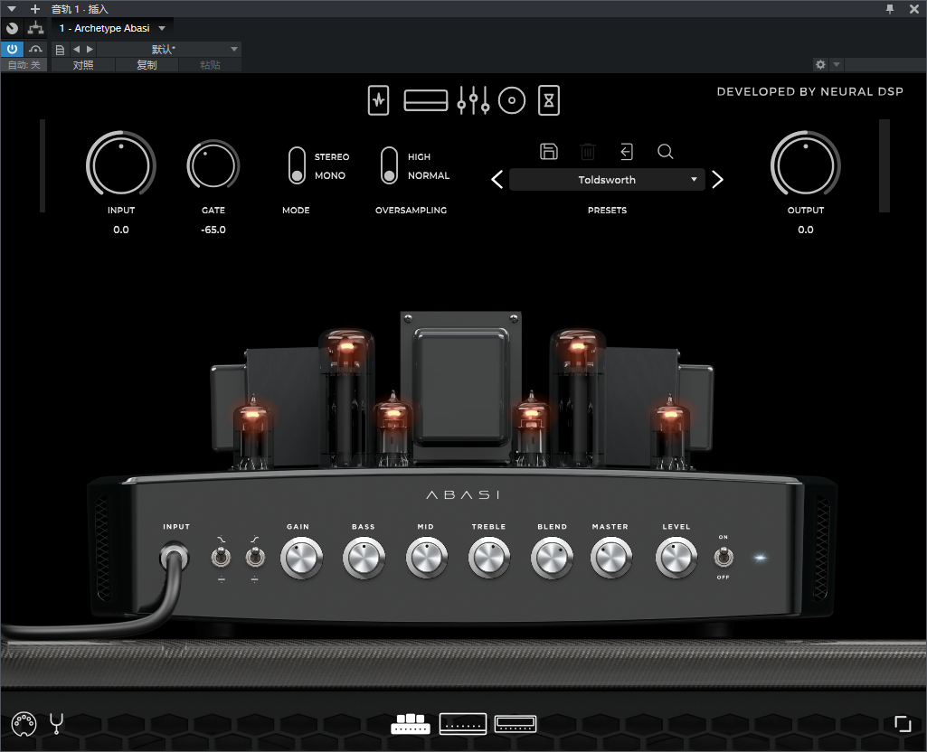Screen dimensions: 927x752
Task: Open the pitch effect section icon
Action: click(x=378, y=100)
